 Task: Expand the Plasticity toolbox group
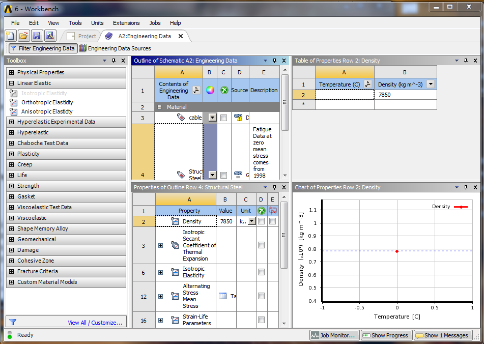click(11, 154)
